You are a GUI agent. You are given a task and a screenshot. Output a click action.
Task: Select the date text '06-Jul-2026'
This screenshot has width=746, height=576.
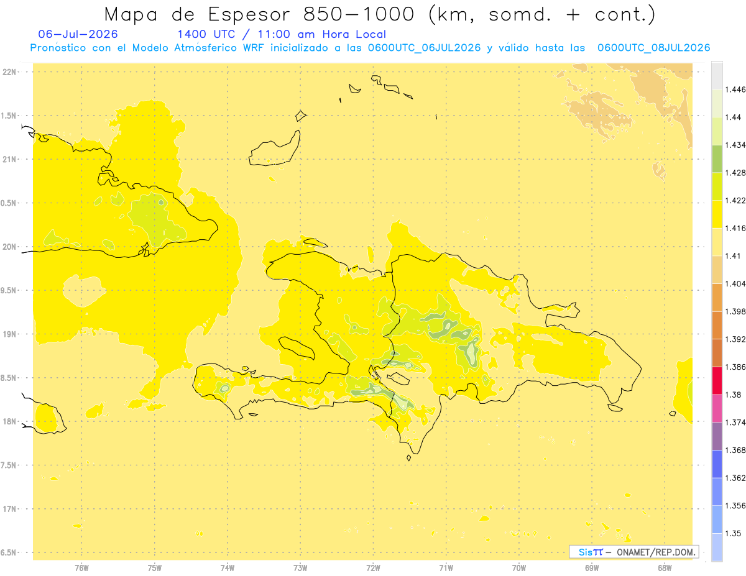click(78, 34)
